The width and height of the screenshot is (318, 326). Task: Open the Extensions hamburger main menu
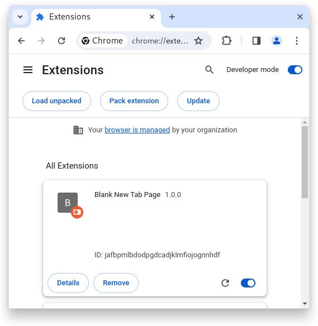coord(28,70)
